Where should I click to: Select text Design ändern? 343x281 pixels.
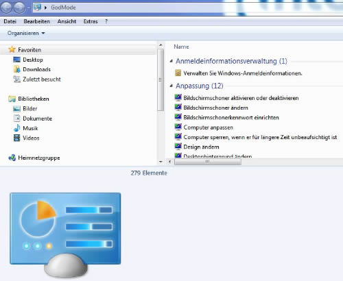(x=201, y=147)
